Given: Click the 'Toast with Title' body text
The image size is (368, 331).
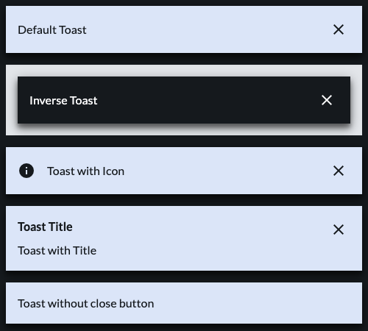Looking at the screenshot, I should (57, 251).
